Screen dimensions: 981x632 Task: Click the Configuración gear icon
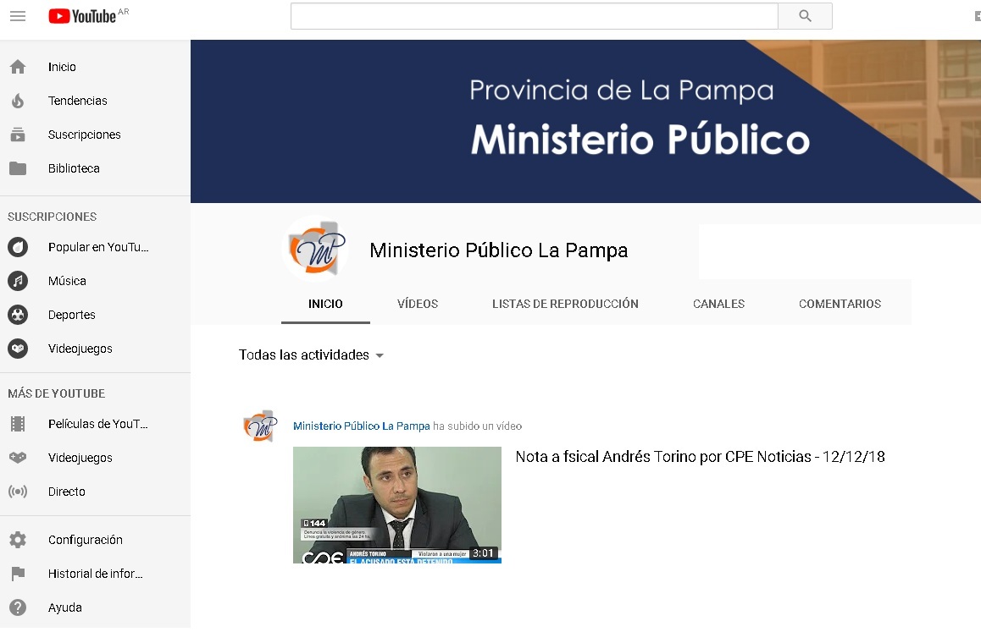tap(18, 540)
